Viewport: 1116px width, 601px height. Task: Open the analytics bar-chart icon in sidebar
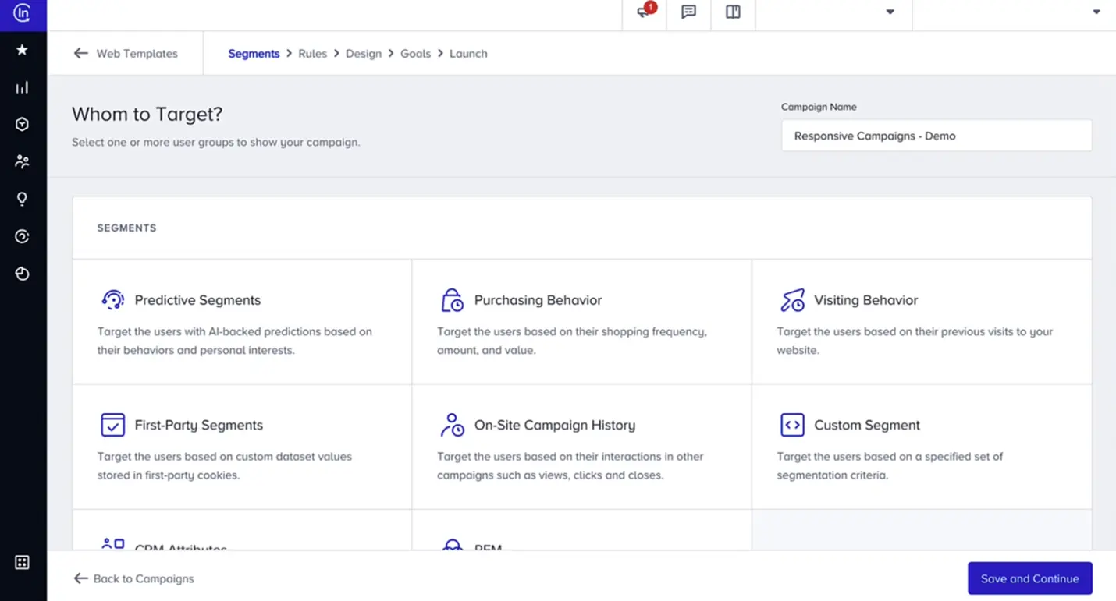22,87
